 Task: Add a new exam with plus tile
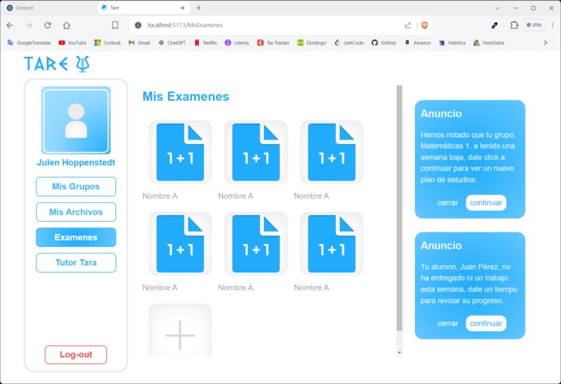pyautogui.click(x=180, y=330)
